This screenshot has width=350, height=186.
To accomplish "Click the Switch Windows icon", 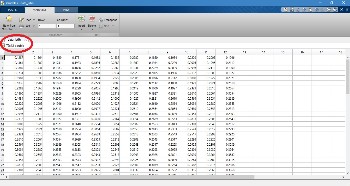I will [x=329, y=10].
